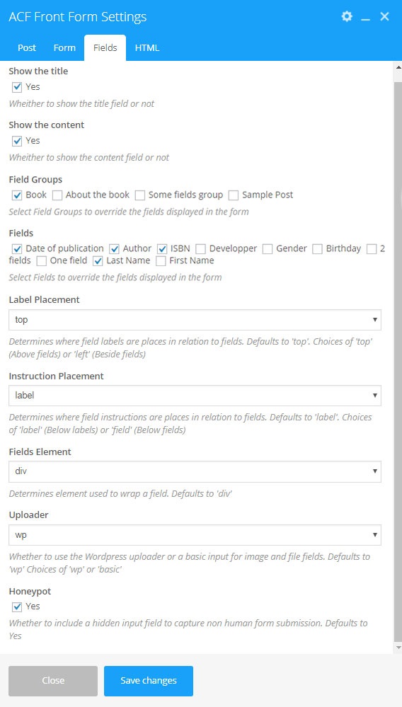The height and width of the screenshot is (707, 402).
Task: Click the scrollbar down arrow
Action: pyautogui.click(x=398, y=648)
